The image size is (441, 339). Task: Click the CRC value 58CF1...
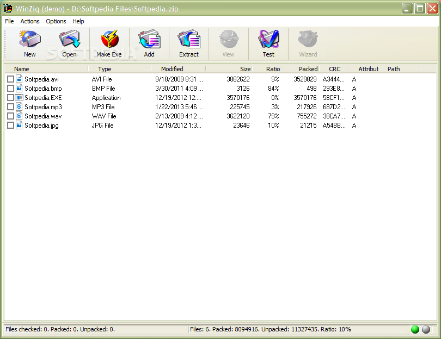click(x=334, y=98)
